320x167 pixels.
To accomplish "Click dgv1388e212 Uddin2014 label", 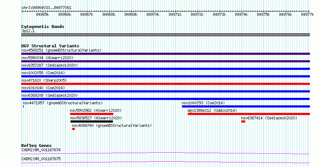I will point(212,110).
